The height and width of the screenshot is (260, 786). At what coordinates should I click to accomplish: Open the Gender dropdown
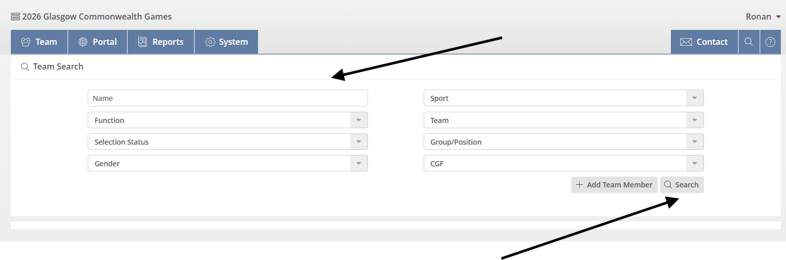[x=359, y=163]
